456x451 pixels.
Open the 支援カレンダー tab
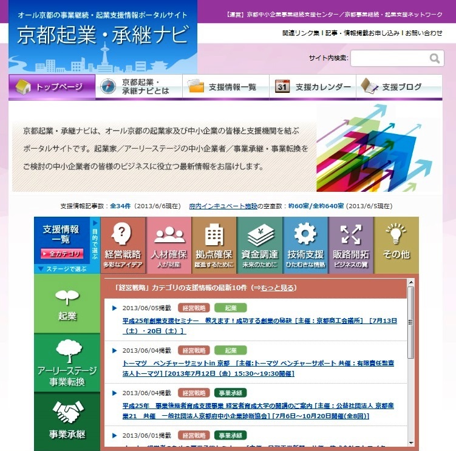click(x=312, y=87)
